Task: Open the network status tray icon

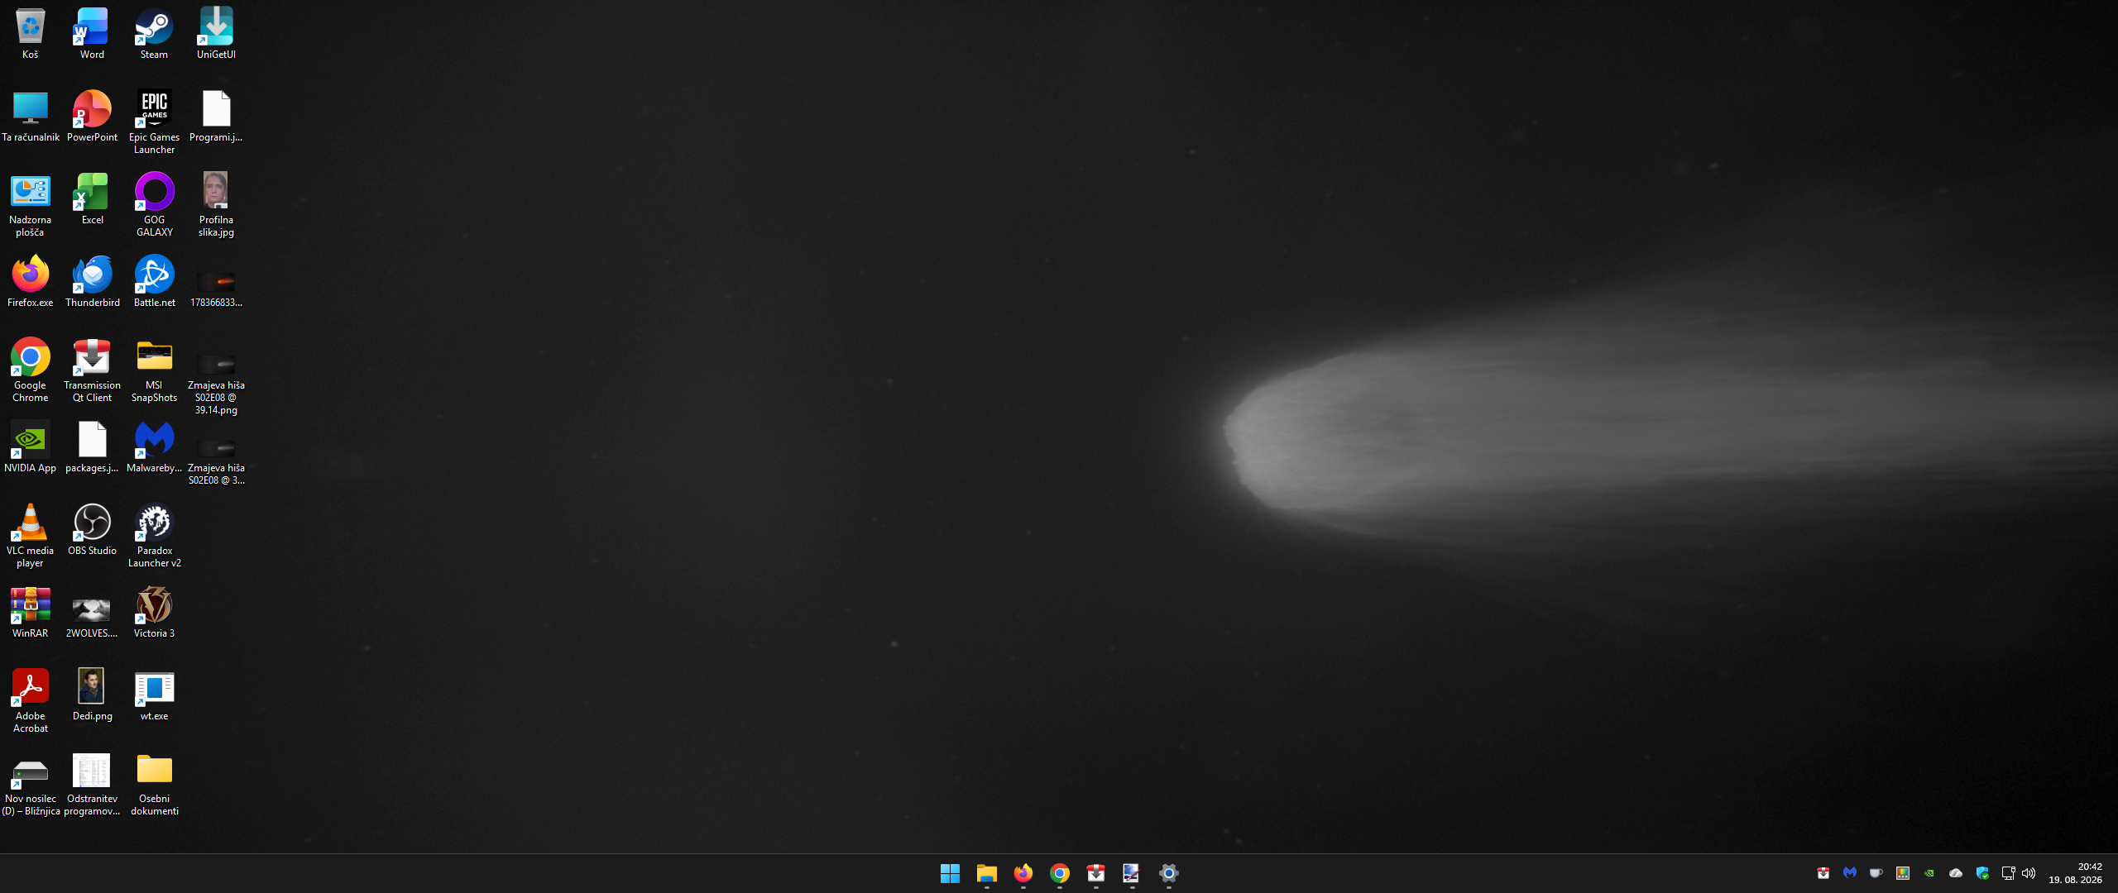Action: [2008, 873]
